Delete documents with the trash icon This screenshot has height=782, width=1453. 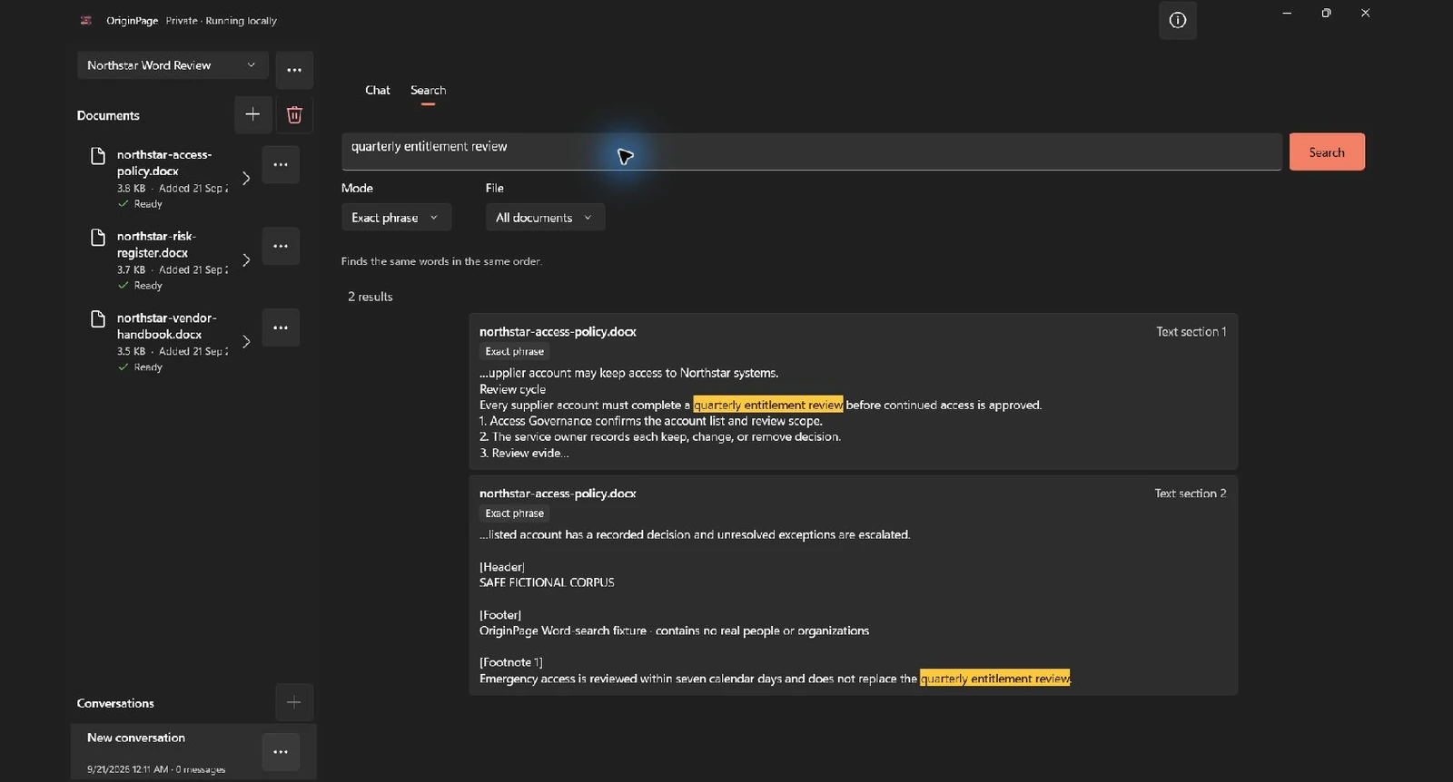click(294, 114)
